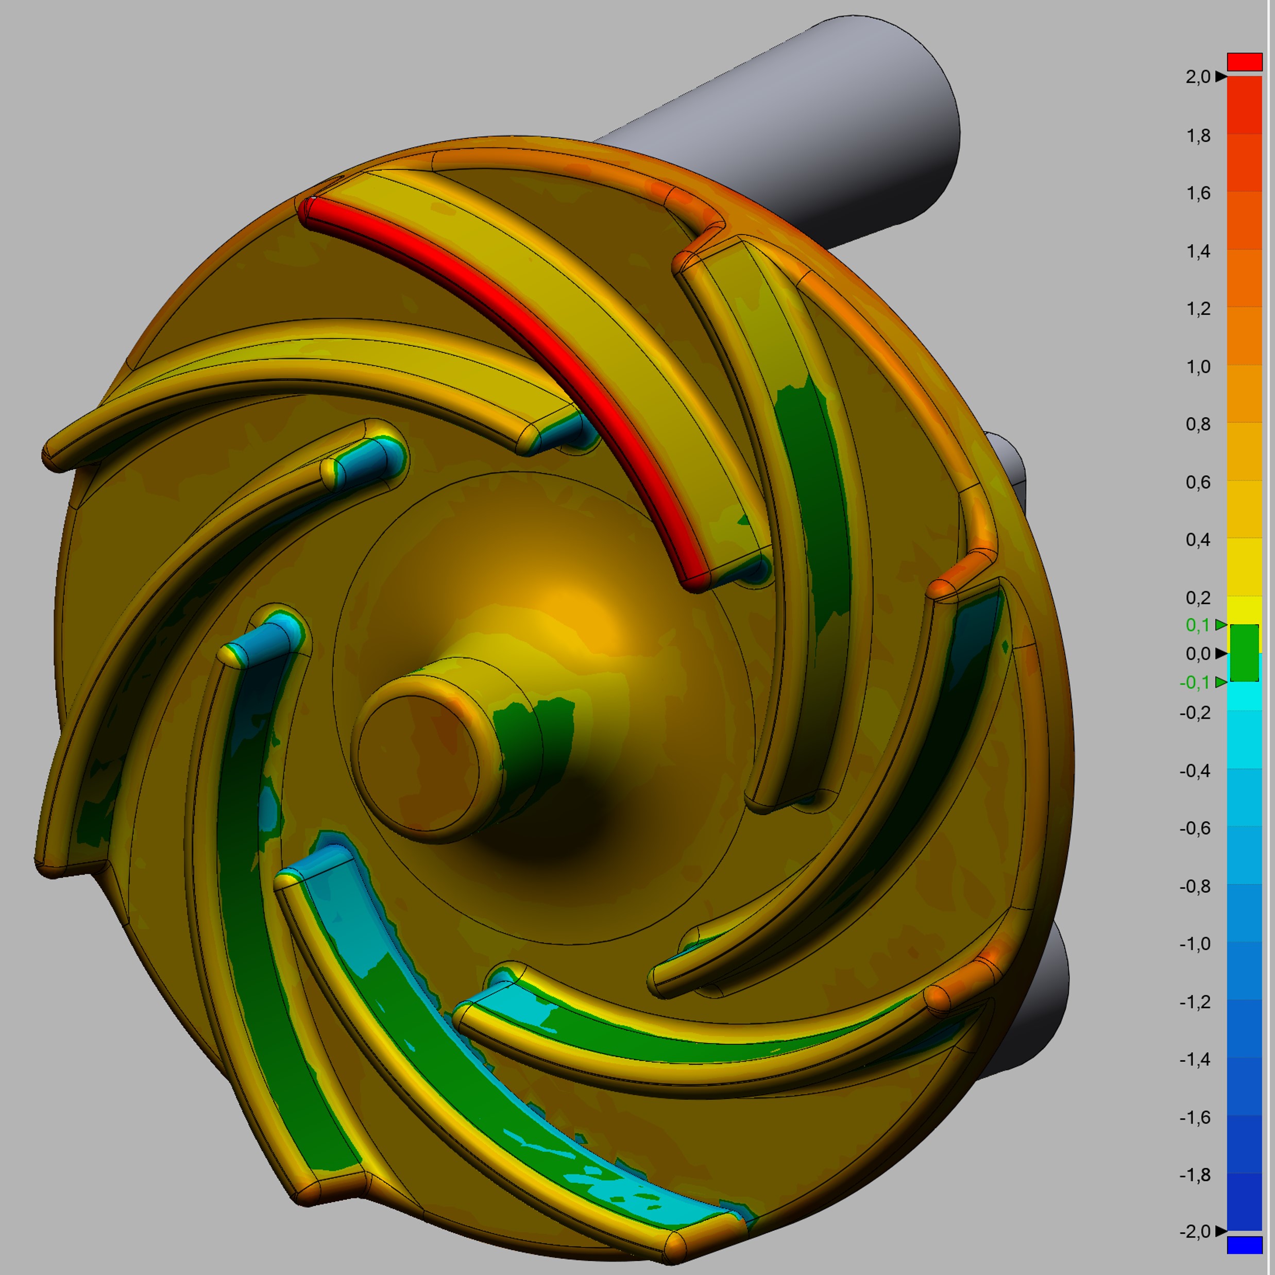Grab the green lower tolerance marker at -0,1
The width and height of the screenshot is (1275, 1275).
pos(1221,682)
